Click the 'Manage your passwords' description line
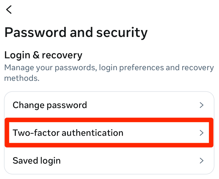 pos(109,68)
